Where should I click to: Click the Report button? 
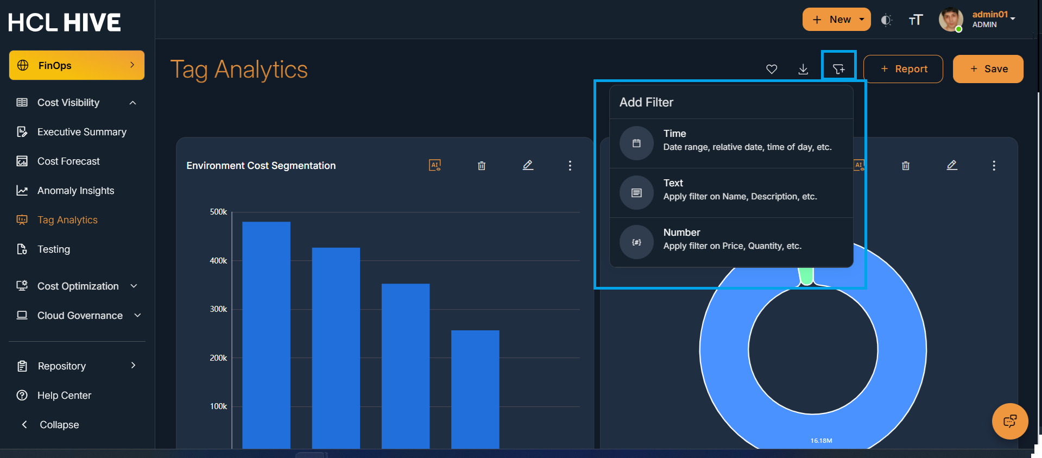pyautogui.click(x=902, y=69)
